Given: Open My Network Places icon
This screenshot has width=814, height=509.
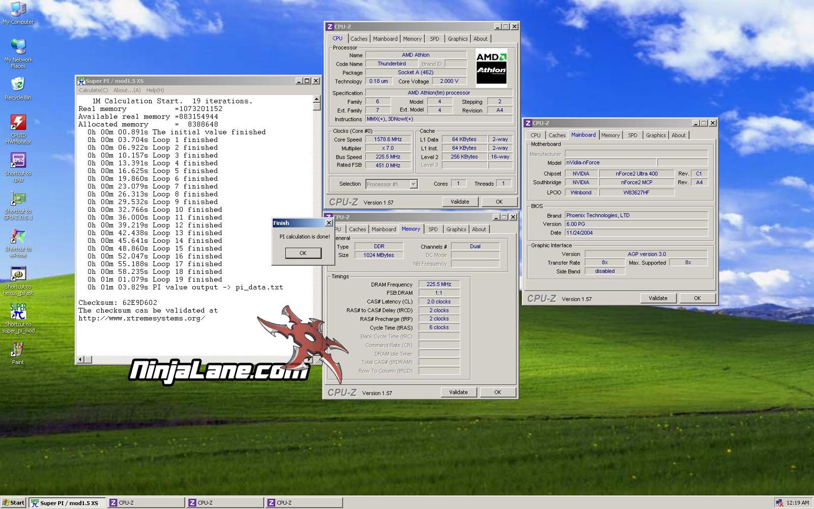Looking at the screenshot, I should pos(18,53).
